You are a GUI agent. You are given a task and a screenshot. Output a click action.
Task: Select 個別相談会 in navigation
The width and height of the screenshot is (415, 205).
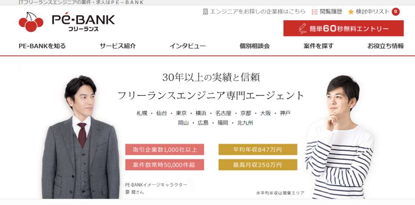pyautogui.click(x=255, y=46)
